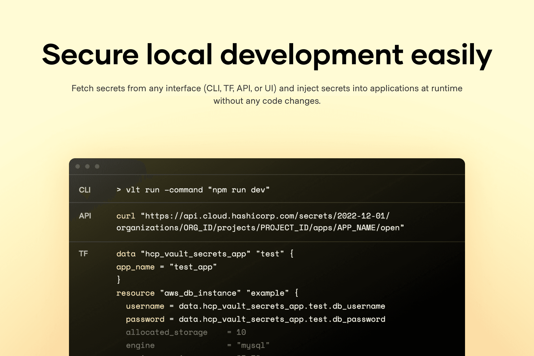Click the username db_username assignment line
The height and width of the screenshot is (356, 534).
click(x=255, y=306)
